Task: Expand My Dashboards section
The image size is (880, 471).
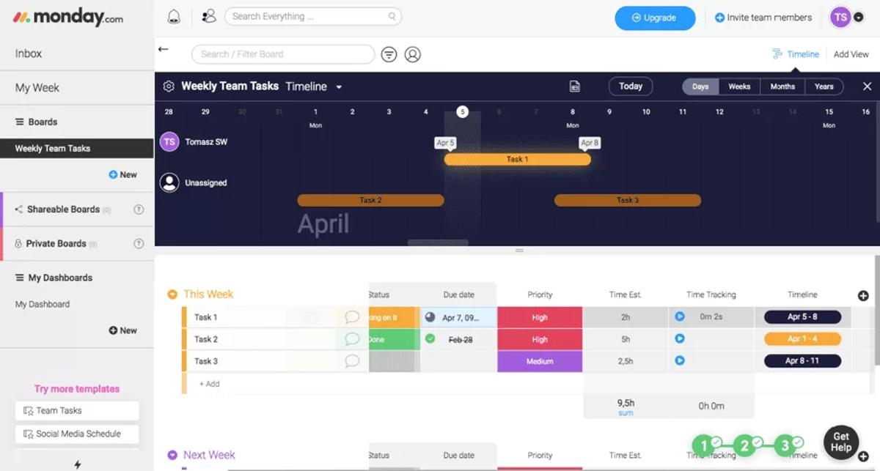Action: [x=54, y=278]
